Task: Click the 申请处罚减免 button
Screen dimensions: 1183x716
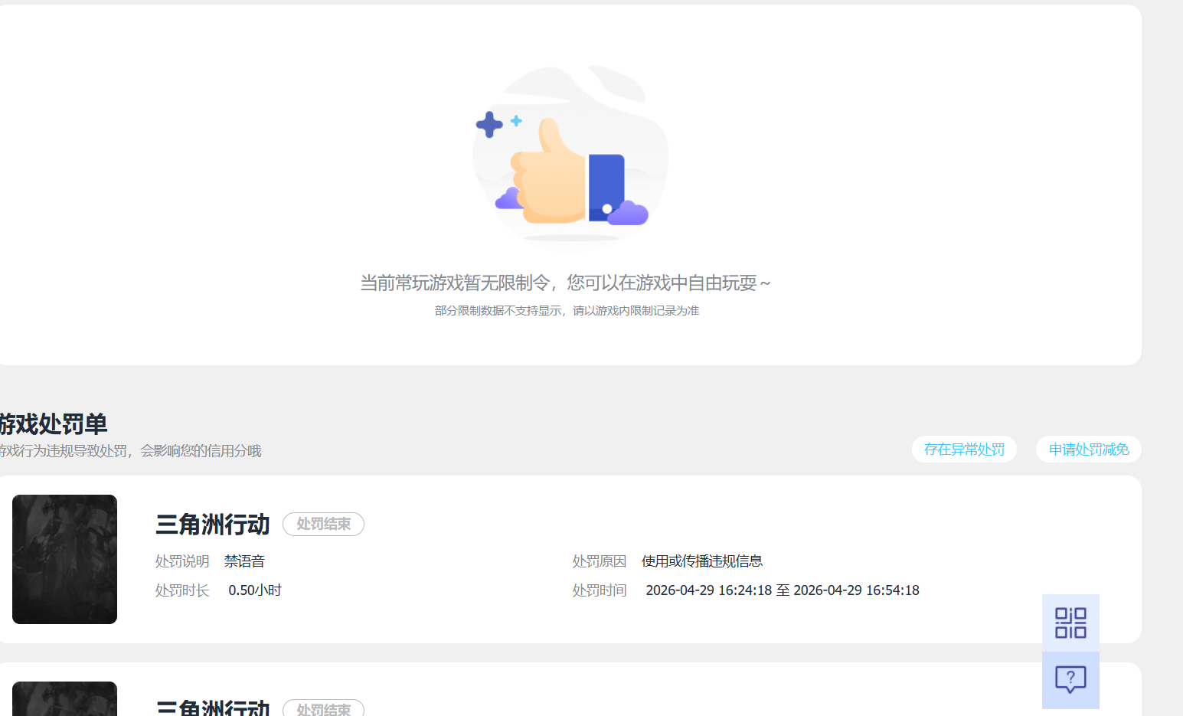Action: (x=1089, y=450)
